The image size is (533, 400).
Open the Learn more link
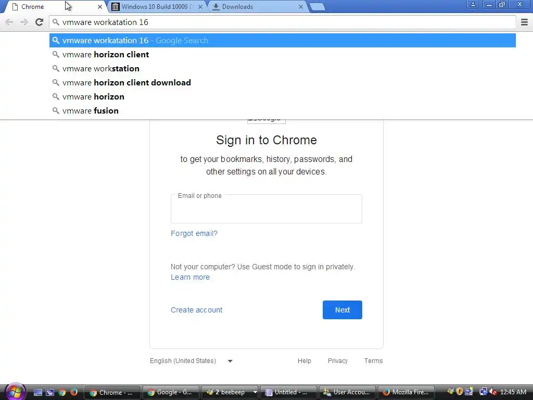(x=190, y=277)
